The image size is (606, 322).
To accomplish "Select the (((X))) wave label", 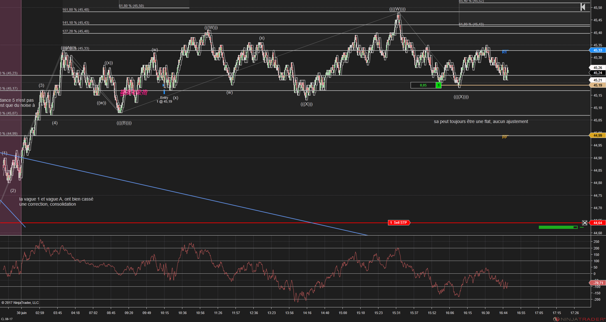I will 307,104.
